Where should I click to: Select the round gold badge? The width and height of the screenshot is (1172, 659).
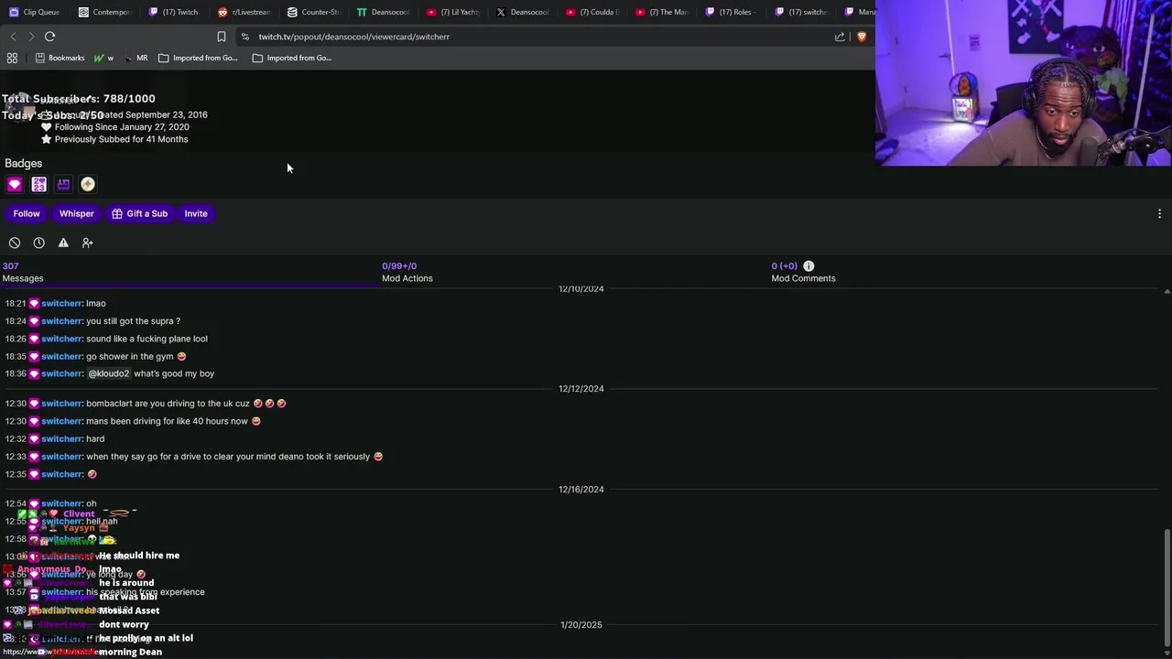pos(88,184)
